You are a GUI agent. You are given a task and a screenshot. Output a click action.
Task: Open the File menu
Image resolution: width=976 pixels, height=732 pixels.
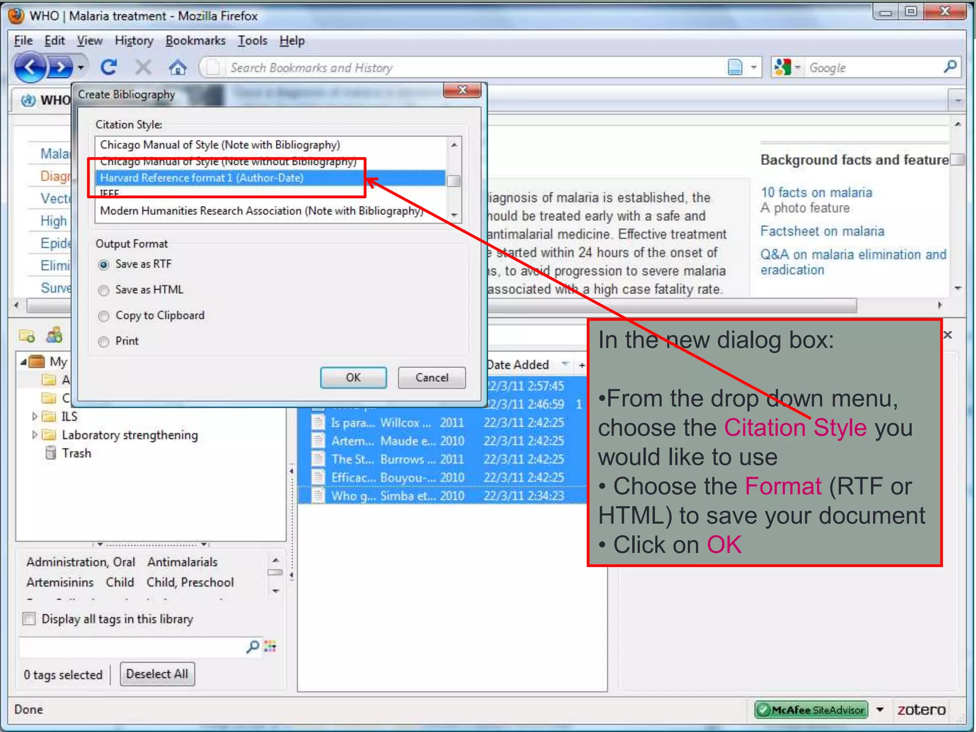[23, 41]
